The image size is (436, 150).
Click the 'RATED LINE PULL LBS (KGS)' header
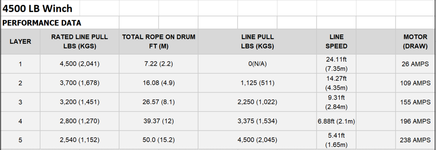click(x=79, y=41)
